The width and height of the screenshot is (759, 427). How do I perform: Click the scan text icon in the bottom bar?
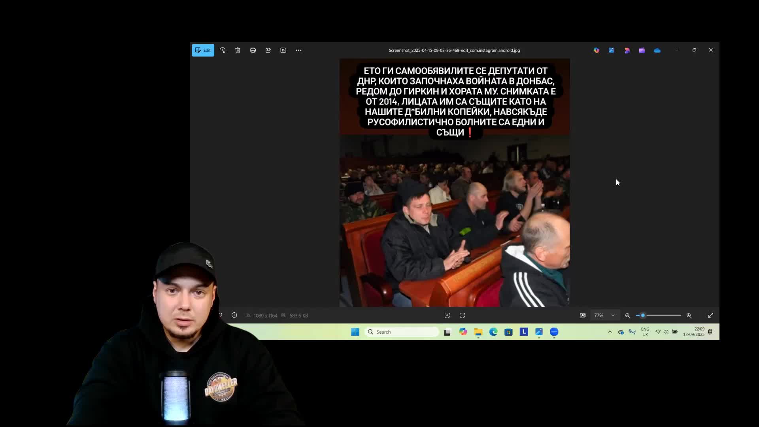pyautogui.click(x=462, y=315)
